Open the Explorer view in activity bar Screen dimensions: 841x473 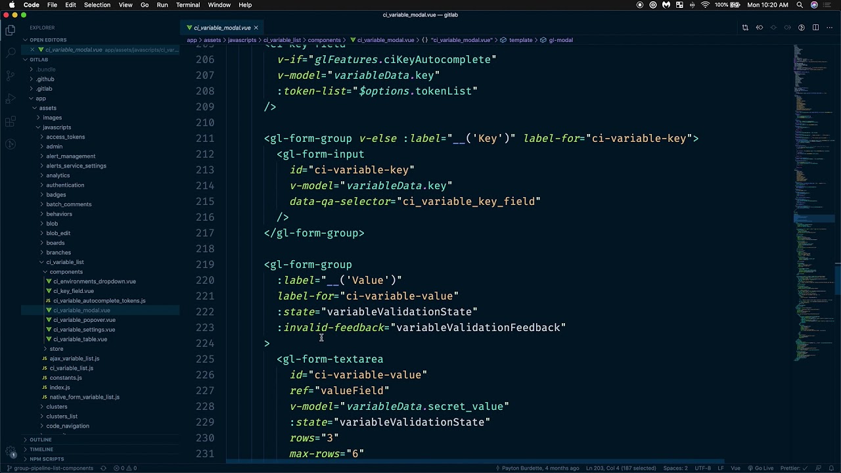(11, 30)
